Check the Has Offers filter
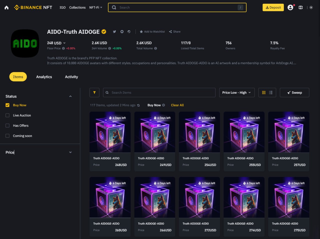 pos(7,126)
